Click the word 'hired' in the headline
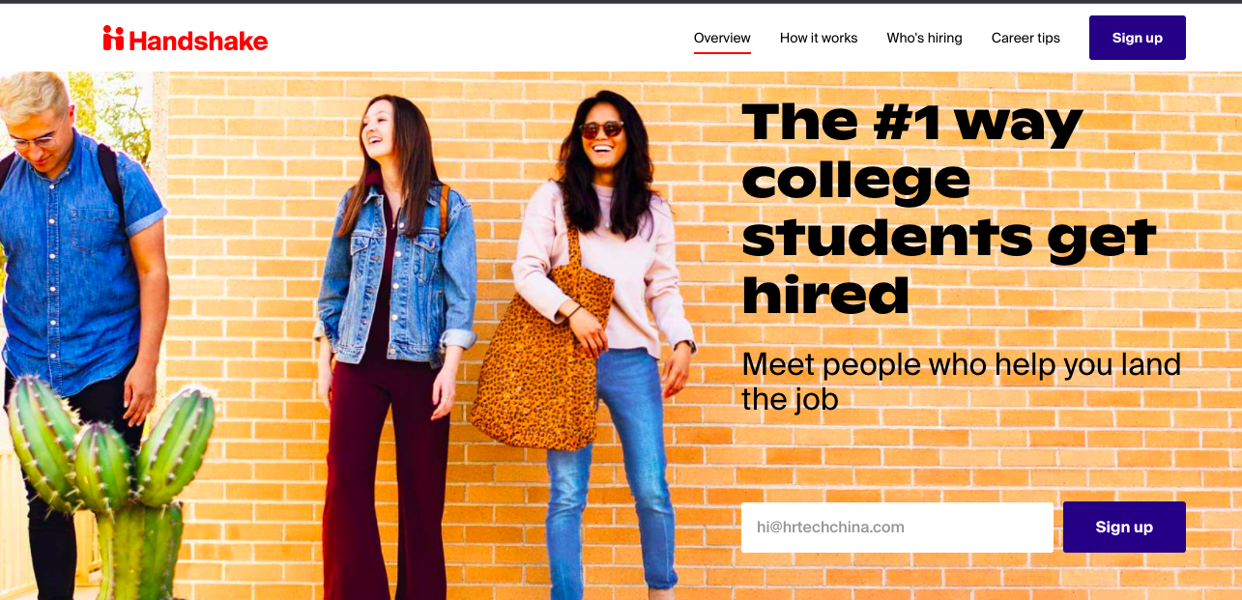Screen dimensions: 1242x600 tap(825, 296)
